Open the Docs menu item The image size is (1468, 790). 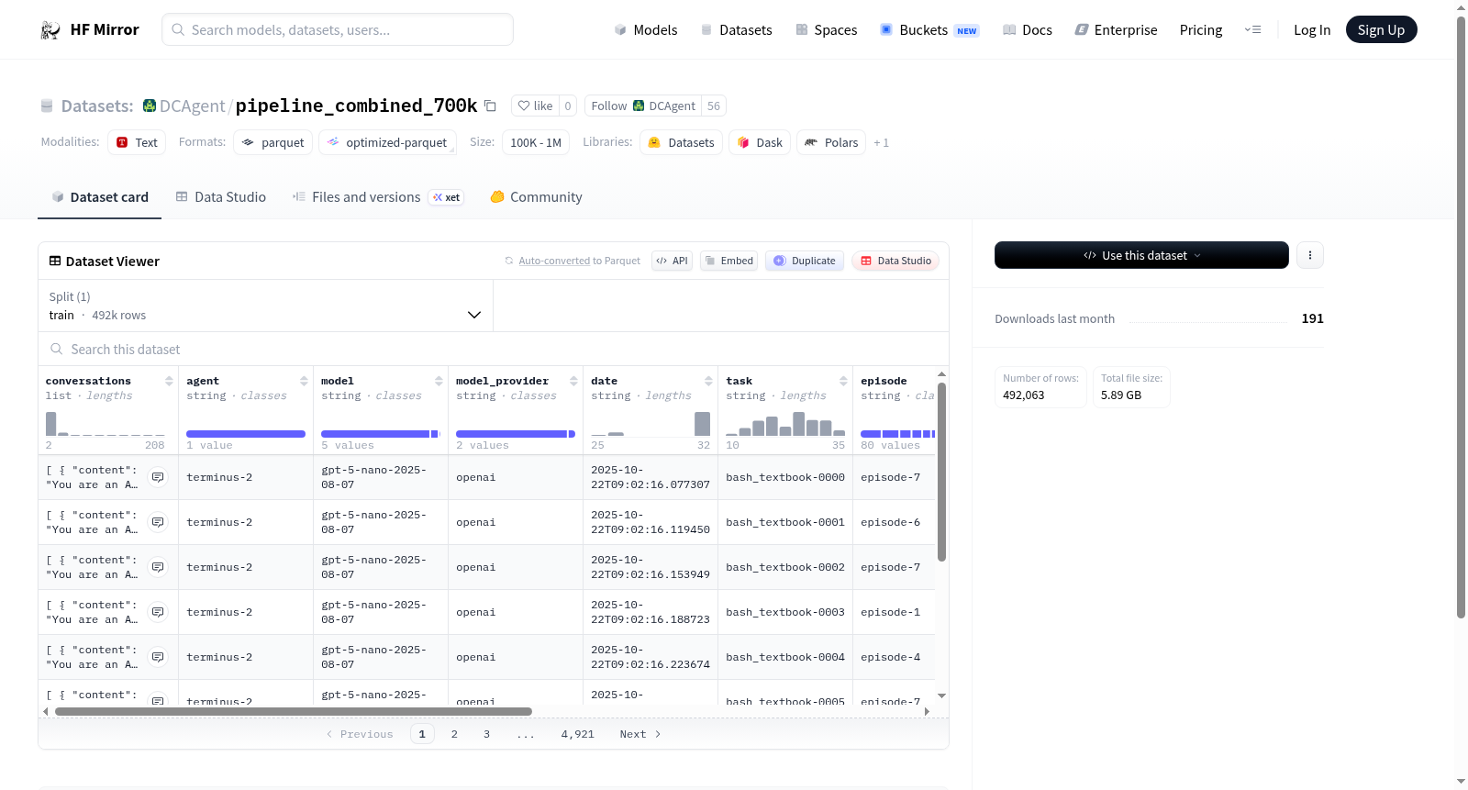(x=1028, y=30)
